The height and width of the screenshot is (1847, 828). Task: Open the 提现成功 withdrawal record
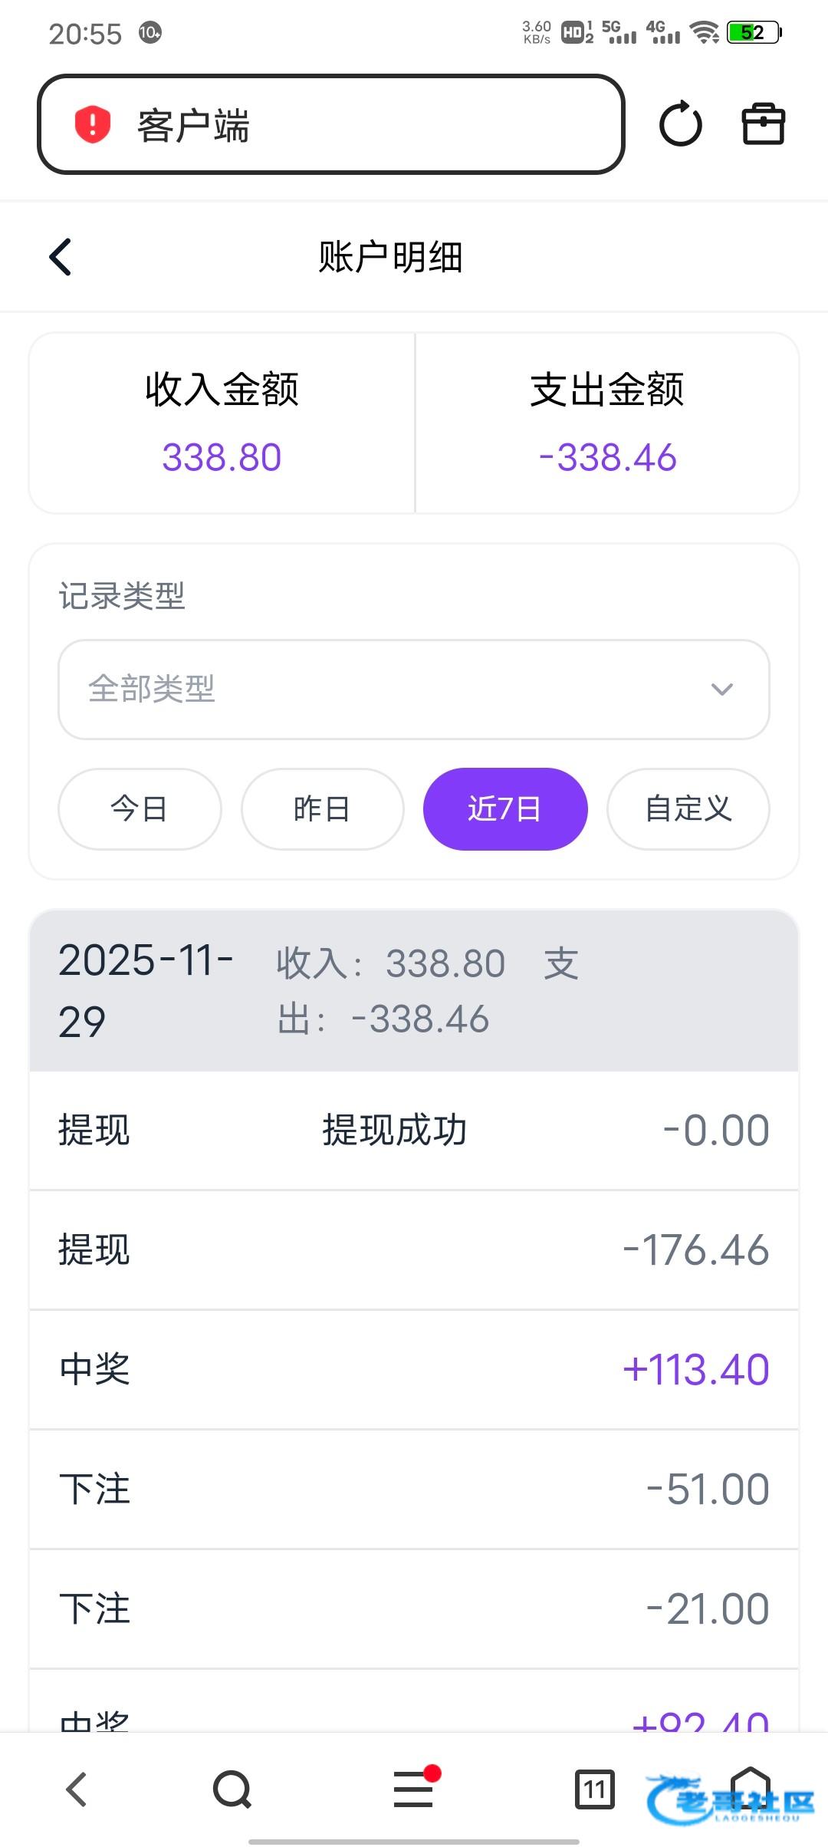pyautogui.click(x=414, y=1131)
